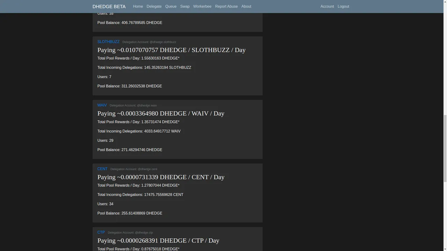Click Pool Balance 271.46294746 DHEDGE
The height and width of the screenshot is (251, 447).
pos(130,150)
